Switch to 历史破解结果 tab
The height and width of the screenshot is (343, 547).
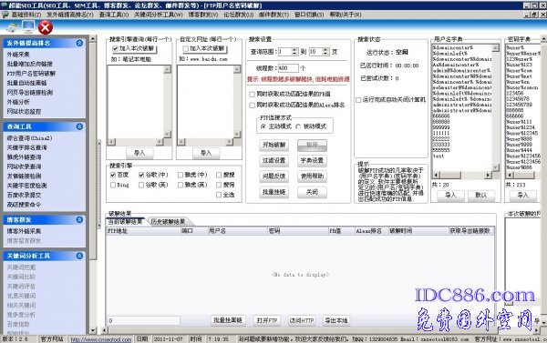coord(168,222)
